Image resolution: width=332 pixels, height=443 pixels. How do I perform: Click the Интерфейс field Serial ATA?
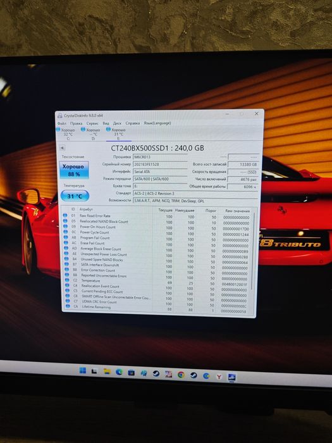pyautogui.click(x=160, y=172)
